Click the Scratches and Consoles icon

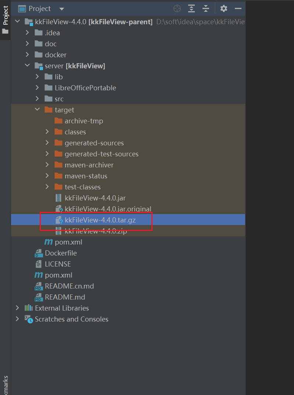point(29,319)
